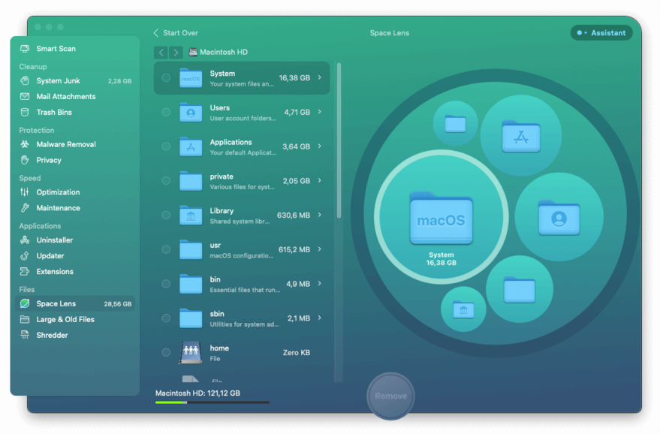Screen dimensions: 660x434
Task: Switch to the Uninstaller module
Action: pyautogui.click(x=75, y=240)
